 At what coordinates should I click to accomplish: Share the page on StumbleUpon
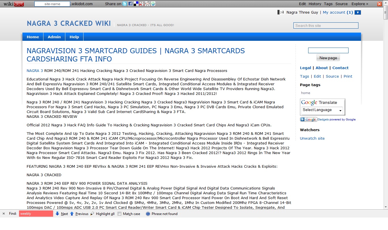tap(153, 4)
